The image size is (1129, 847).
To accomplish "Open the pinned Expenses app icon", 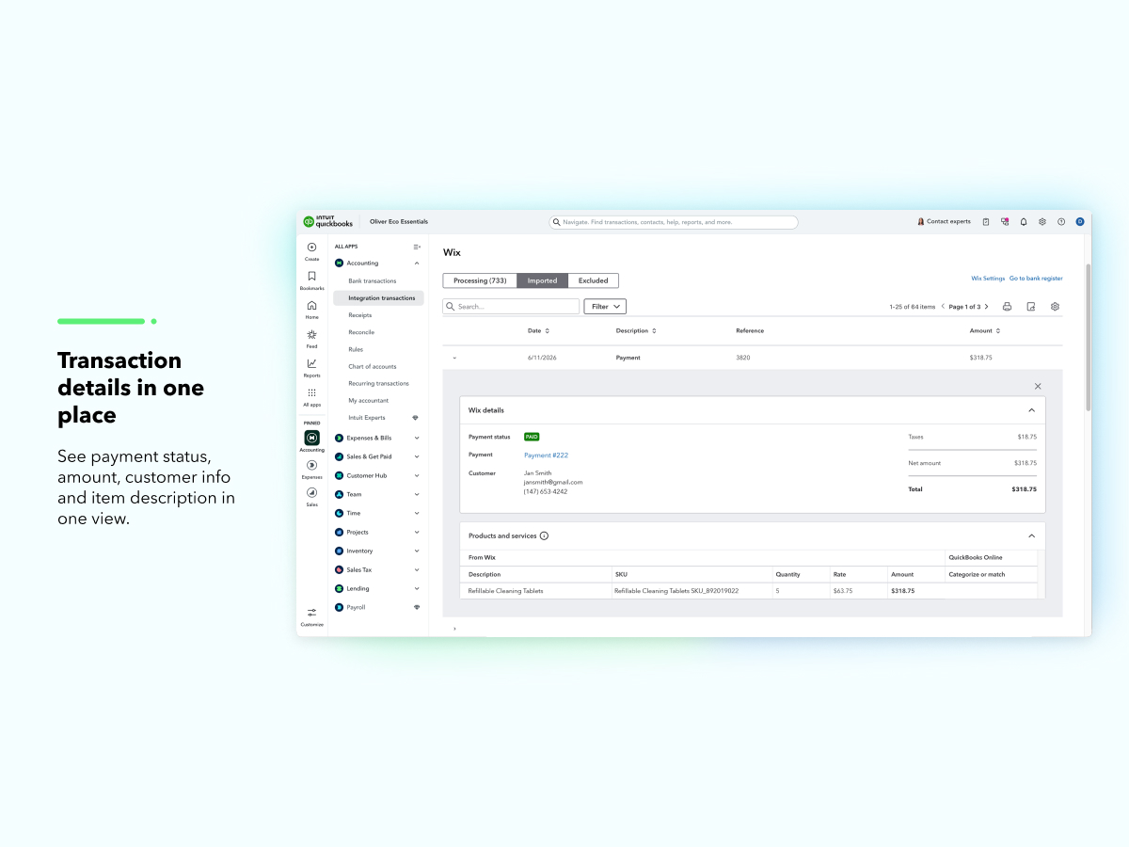I will tap(311, 465).
